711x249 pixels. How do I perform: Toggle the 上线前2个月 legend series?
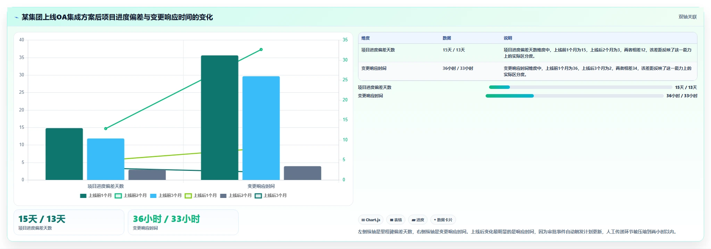131,196
